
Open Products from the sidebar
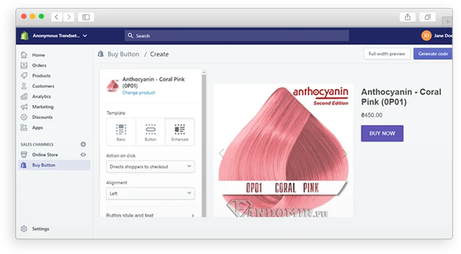pos(41,76)
